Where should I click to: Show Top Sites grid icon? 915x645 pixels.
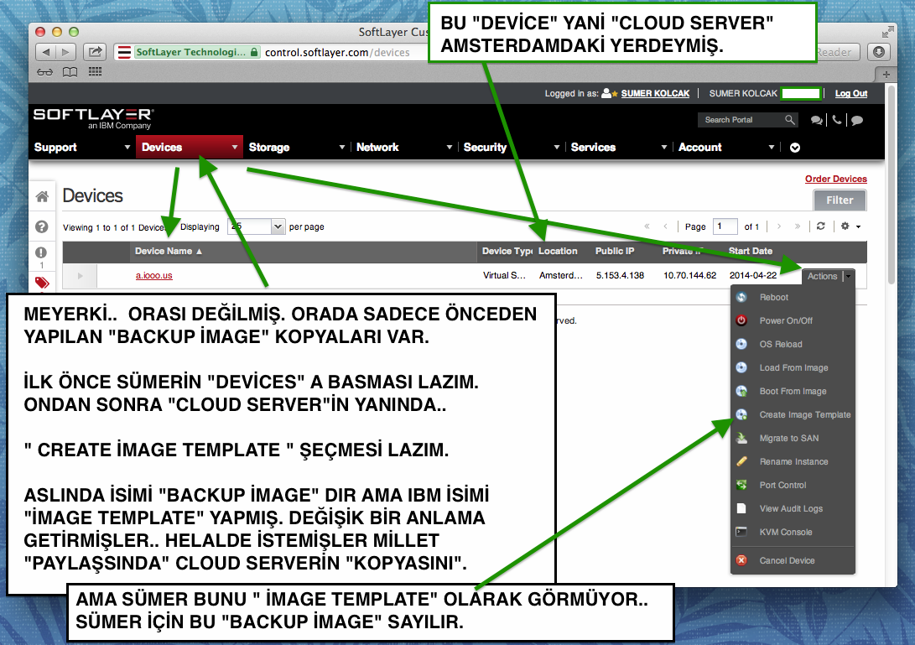(95, 72)
